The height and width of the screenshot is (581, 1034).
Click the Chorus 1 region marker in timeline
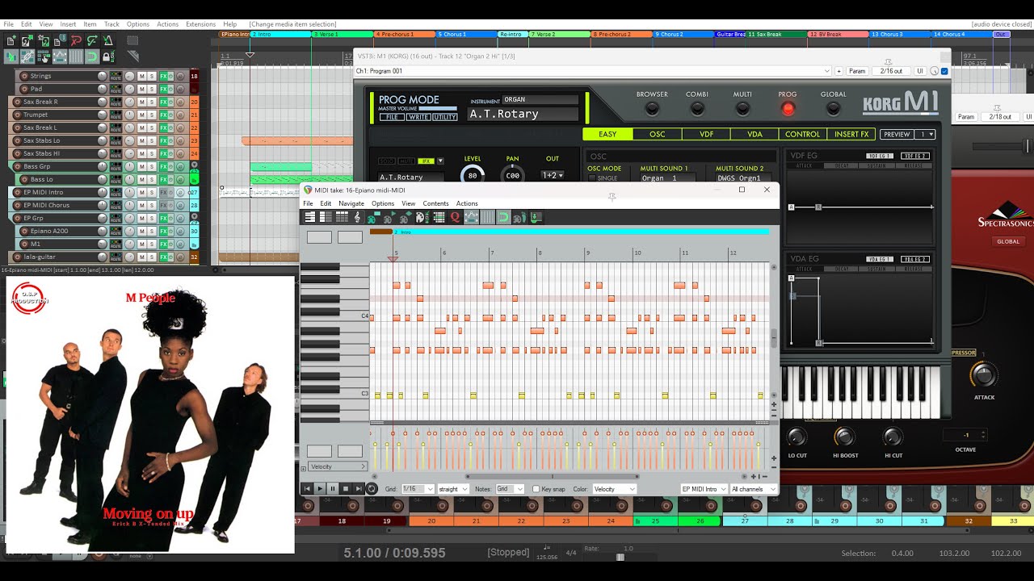467,35
